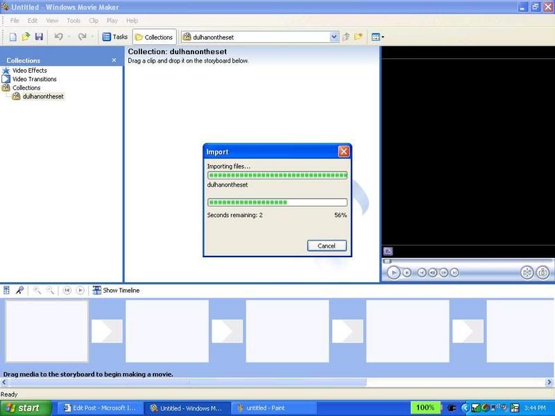Play the preview monitor
The image size is (555, 416).
(393, 272)
